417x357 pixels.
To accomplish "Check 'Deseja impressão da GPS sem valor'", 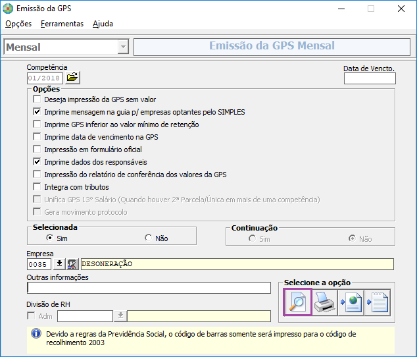I will point(37,99).
